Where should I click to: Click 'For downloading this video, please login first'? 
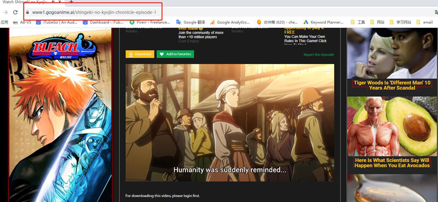click(163, 195)
